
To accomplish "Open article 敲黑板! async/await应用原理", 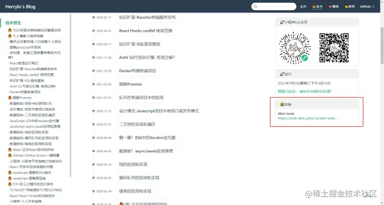I will (x=146, y=151).
